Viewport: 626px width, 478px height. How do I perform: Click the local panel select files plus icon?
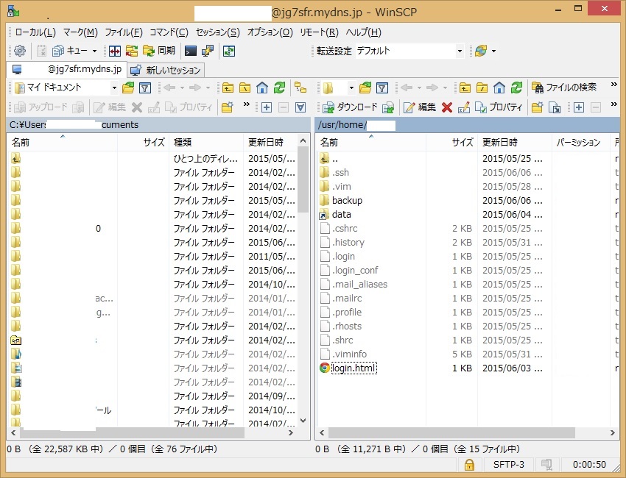(267, 107)
